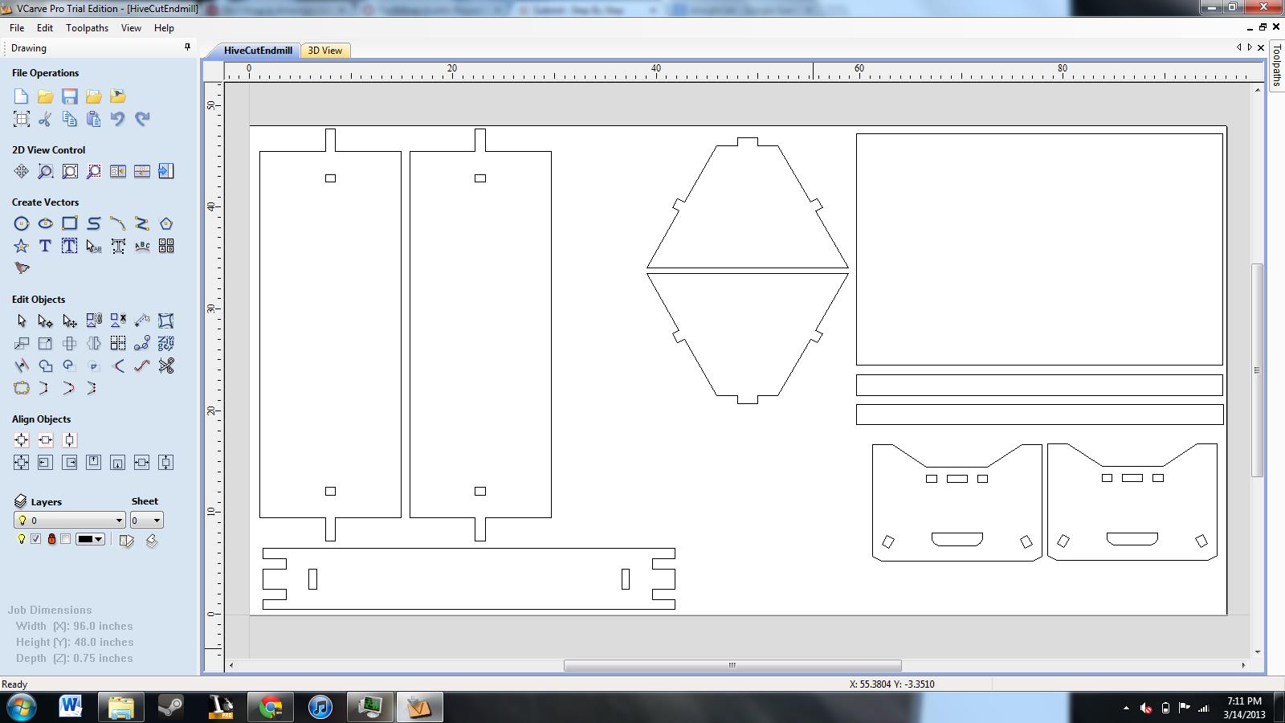Open the View menu
The image size is (1285, 723).
(x=131, y=27)
